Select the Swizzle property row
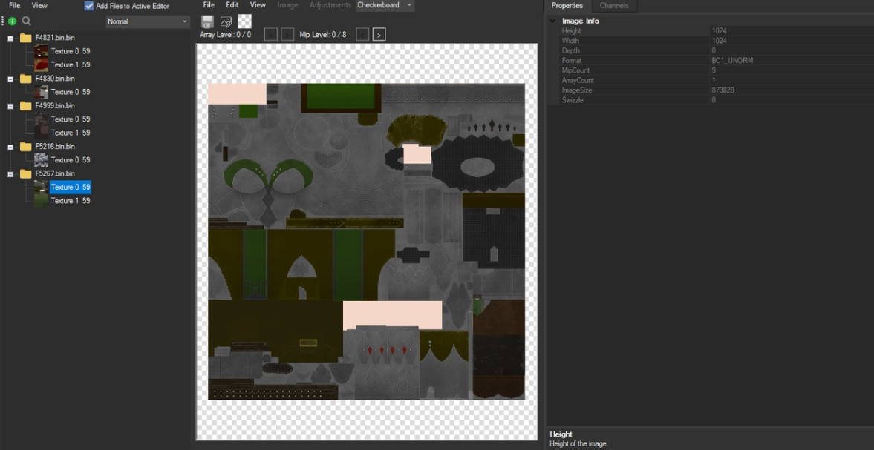The image size is (874, 450). click(716, 100)
